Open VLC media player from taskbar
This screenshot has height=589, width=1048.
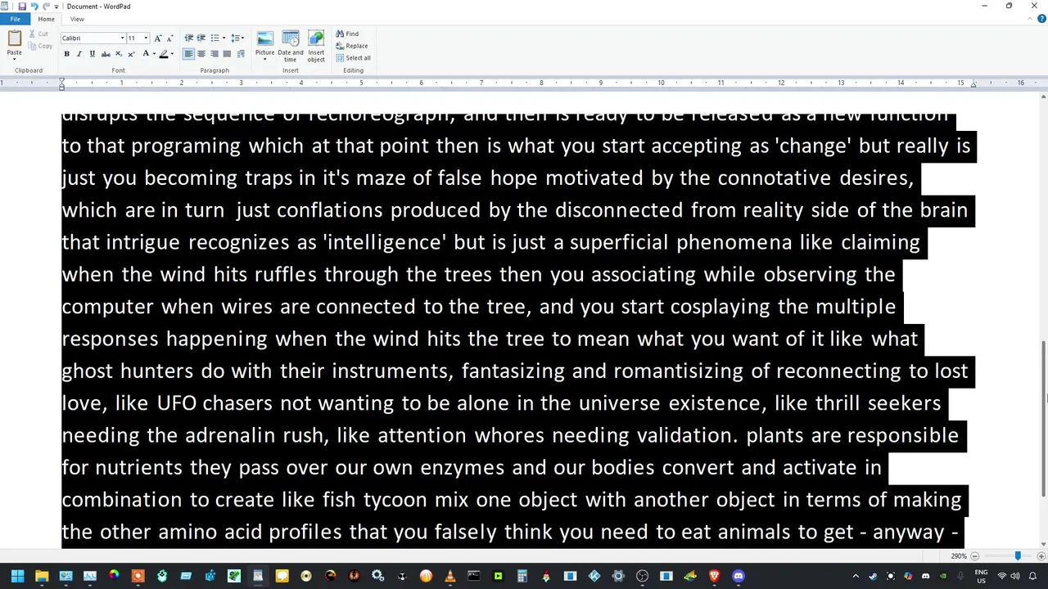tap(449, 576)
